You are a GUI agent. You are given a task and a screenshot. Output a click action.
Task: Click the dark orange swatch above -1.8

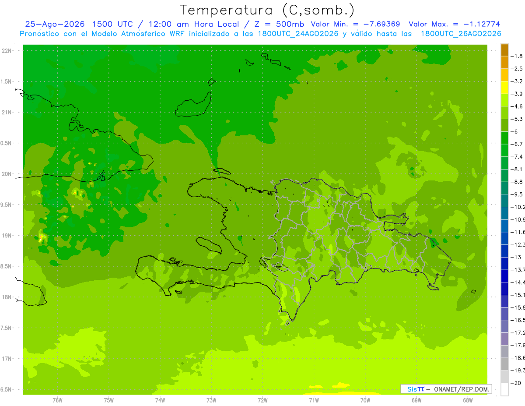pyautogui.click(x=504, y=50)
